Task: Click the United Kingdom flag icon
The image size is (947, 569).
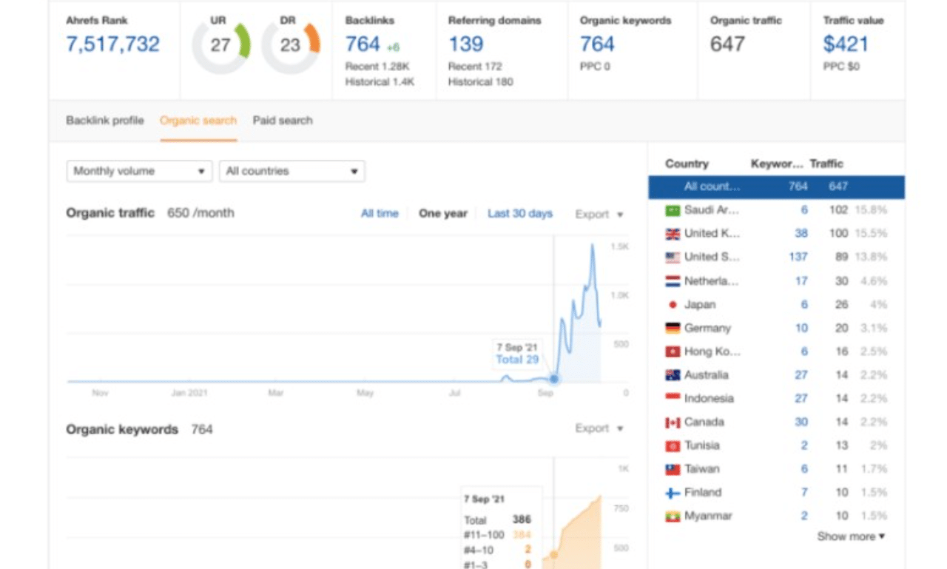Action: point(673,234)
